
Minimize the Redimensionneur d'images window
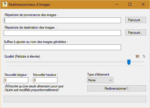pyautogui.click(x=117, y=4)
